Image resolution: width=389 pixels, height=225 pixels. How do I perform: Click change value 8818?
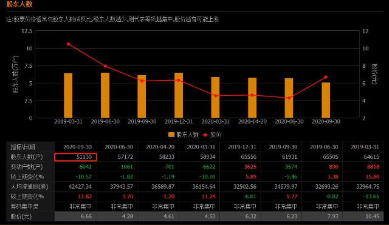[x=373, y=167]
